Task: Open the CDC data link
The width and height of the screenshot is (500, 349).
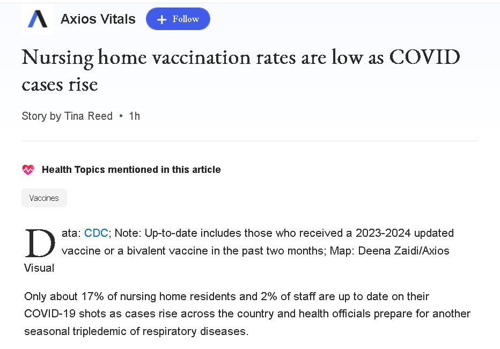Action: click(96, 233)
